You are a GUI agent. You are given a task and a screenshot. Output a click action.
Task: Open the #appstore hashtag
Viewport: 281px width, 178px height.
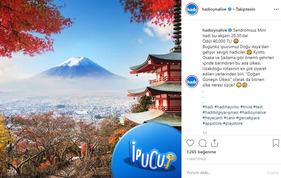pyautogui.click(x=212, y=123)
